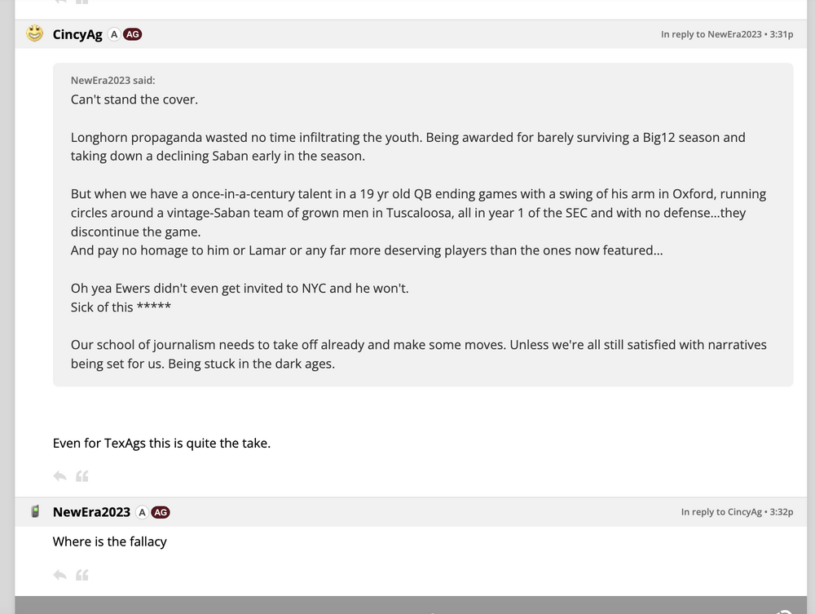Viewport: 815px width, 614px height.
Task: Click the round "A" badge beside CincyAg
Action: click(x=114, y=34)
